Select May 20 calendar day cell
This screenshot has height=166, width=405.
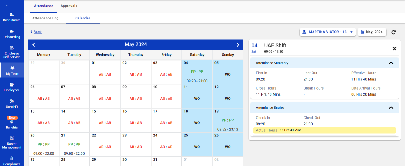pos(44,145)
